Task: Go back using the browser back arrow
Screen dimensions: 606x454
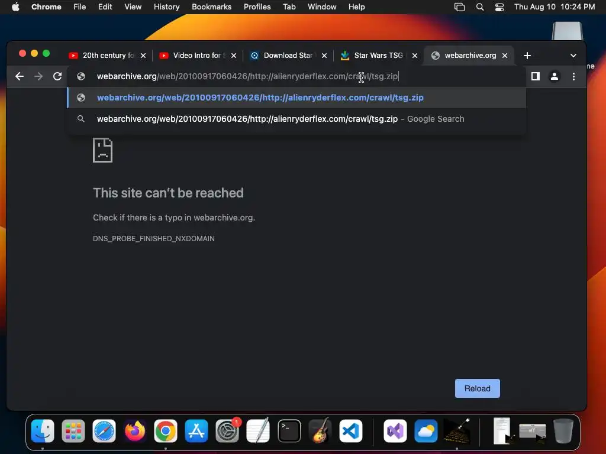Action: point(20,76)
